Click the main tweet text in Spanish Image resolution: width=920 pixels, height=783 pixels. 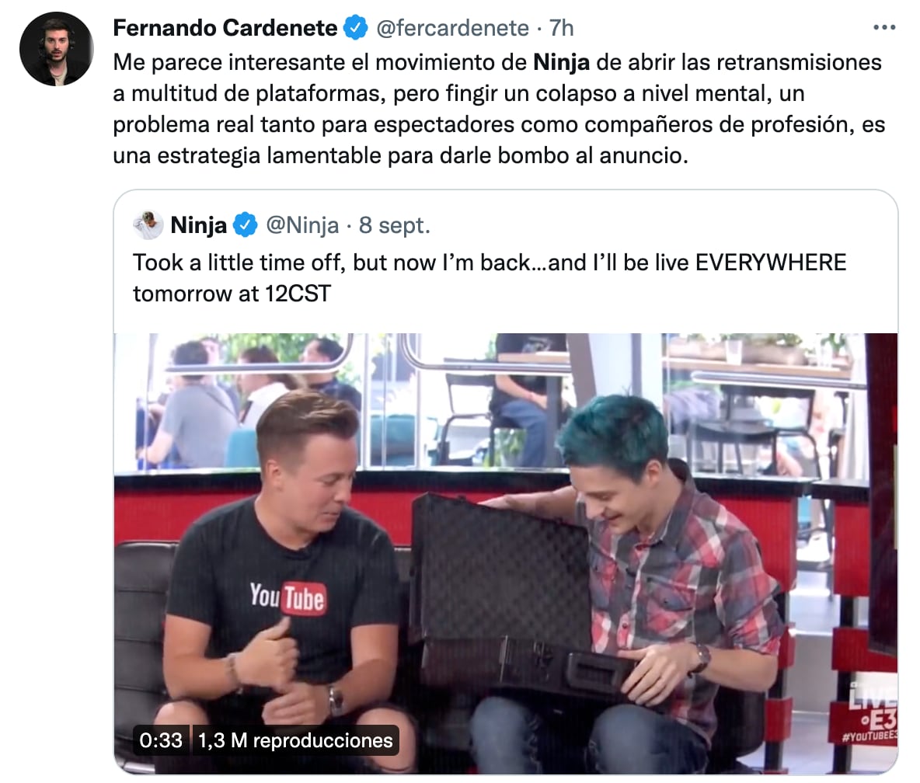499,109
